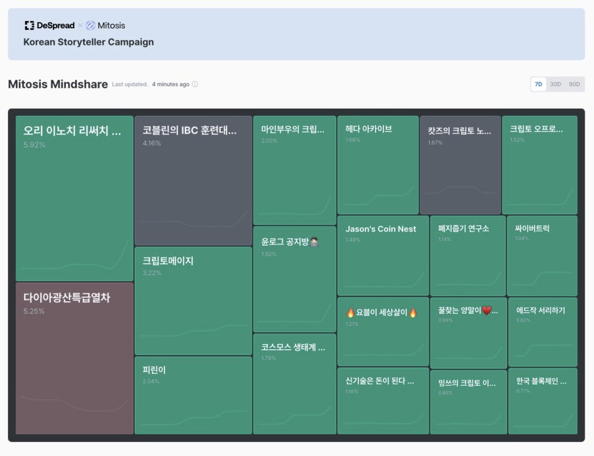Image resolution: width=594 pixels, height=456 pixels.
Task: Select the 7D time range tab
Action: [538, 84]
